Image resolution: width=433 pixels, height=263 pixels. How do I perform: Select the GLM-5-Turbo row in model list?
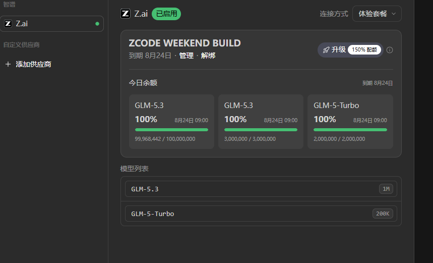click(261, 214)
